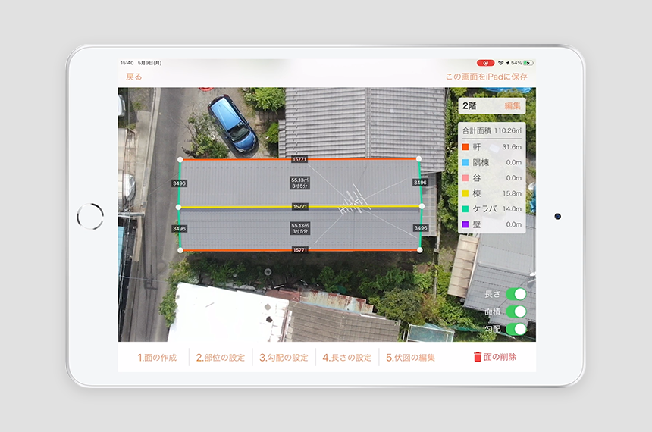Screen dimensions: 652x432
Task: Click the trash icon for 面の削除
Action: point(477,357)
